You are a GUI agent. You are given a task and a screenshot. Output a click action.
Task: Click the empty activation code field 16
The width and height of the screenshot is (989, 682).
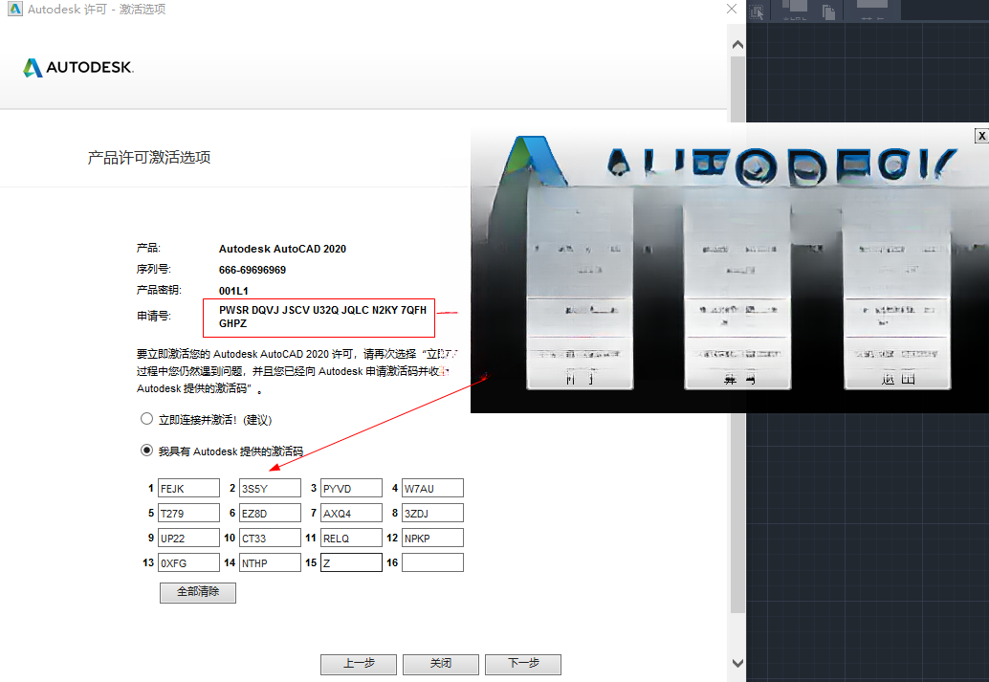click(432, 562)
